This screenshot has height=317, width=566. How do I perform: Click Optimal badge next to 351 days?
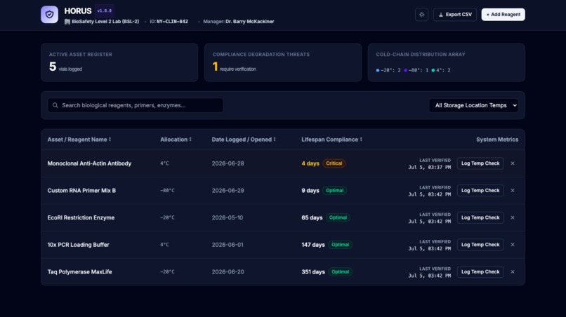pyautogui.click(x=340, y=271)
